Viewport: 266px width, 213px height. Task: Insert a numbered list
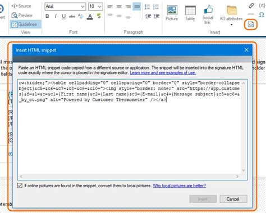pyautogui.click(x=156, y=7)
